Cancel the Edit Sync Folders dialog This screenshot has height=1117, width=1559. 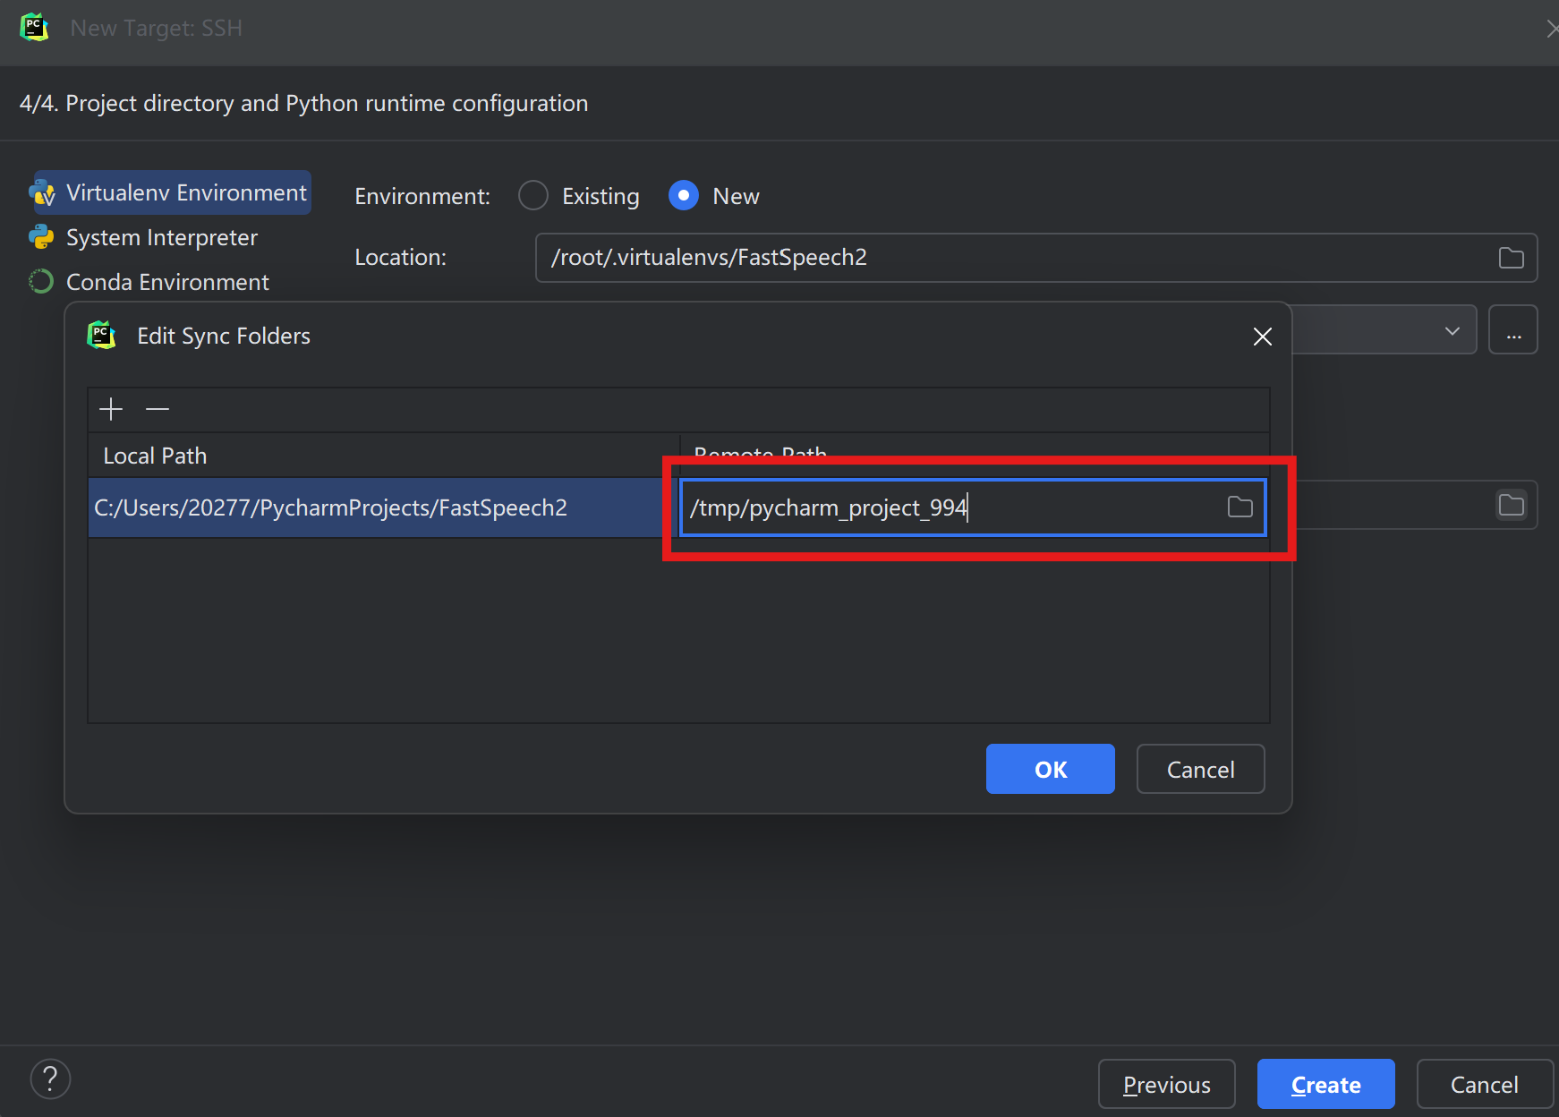click(x=1200, y=770)
